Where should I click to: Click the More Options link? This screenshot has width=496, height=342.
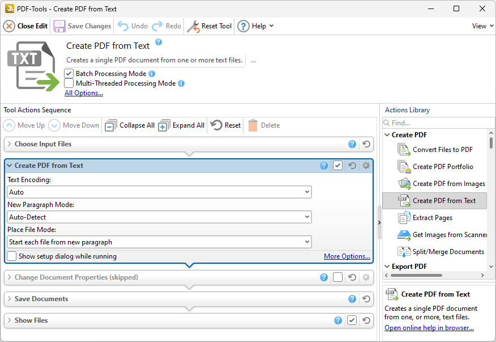point(347,256)
